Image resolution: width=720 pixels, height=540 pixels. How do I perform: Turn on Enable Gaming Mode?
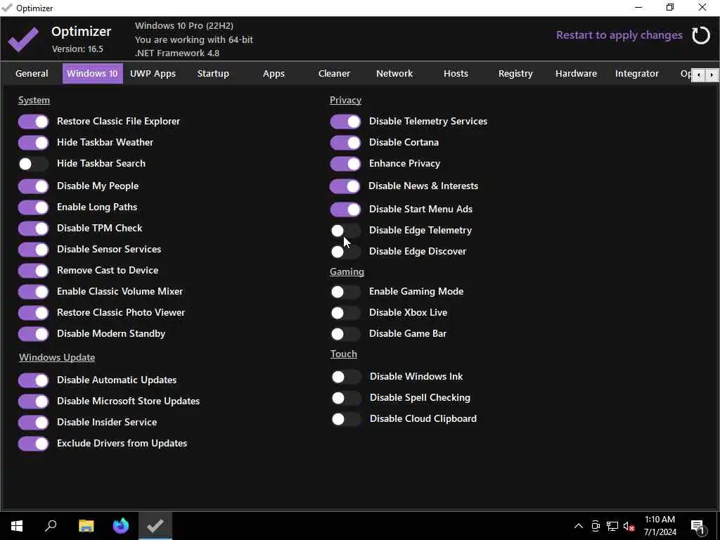coord(345,292)
